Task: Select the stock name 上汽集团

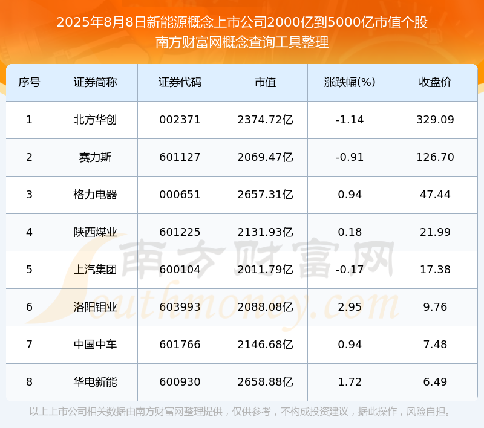Action: [x=95, y=270]
